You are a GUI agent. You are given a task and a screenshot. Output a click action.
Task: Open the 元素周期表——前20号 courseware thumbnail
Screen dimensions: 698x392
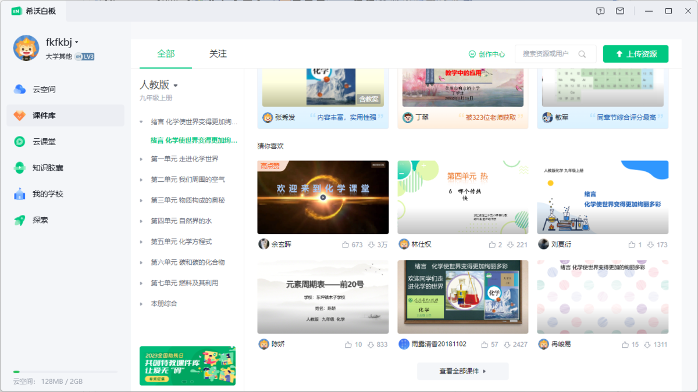(x=323, y=296)
